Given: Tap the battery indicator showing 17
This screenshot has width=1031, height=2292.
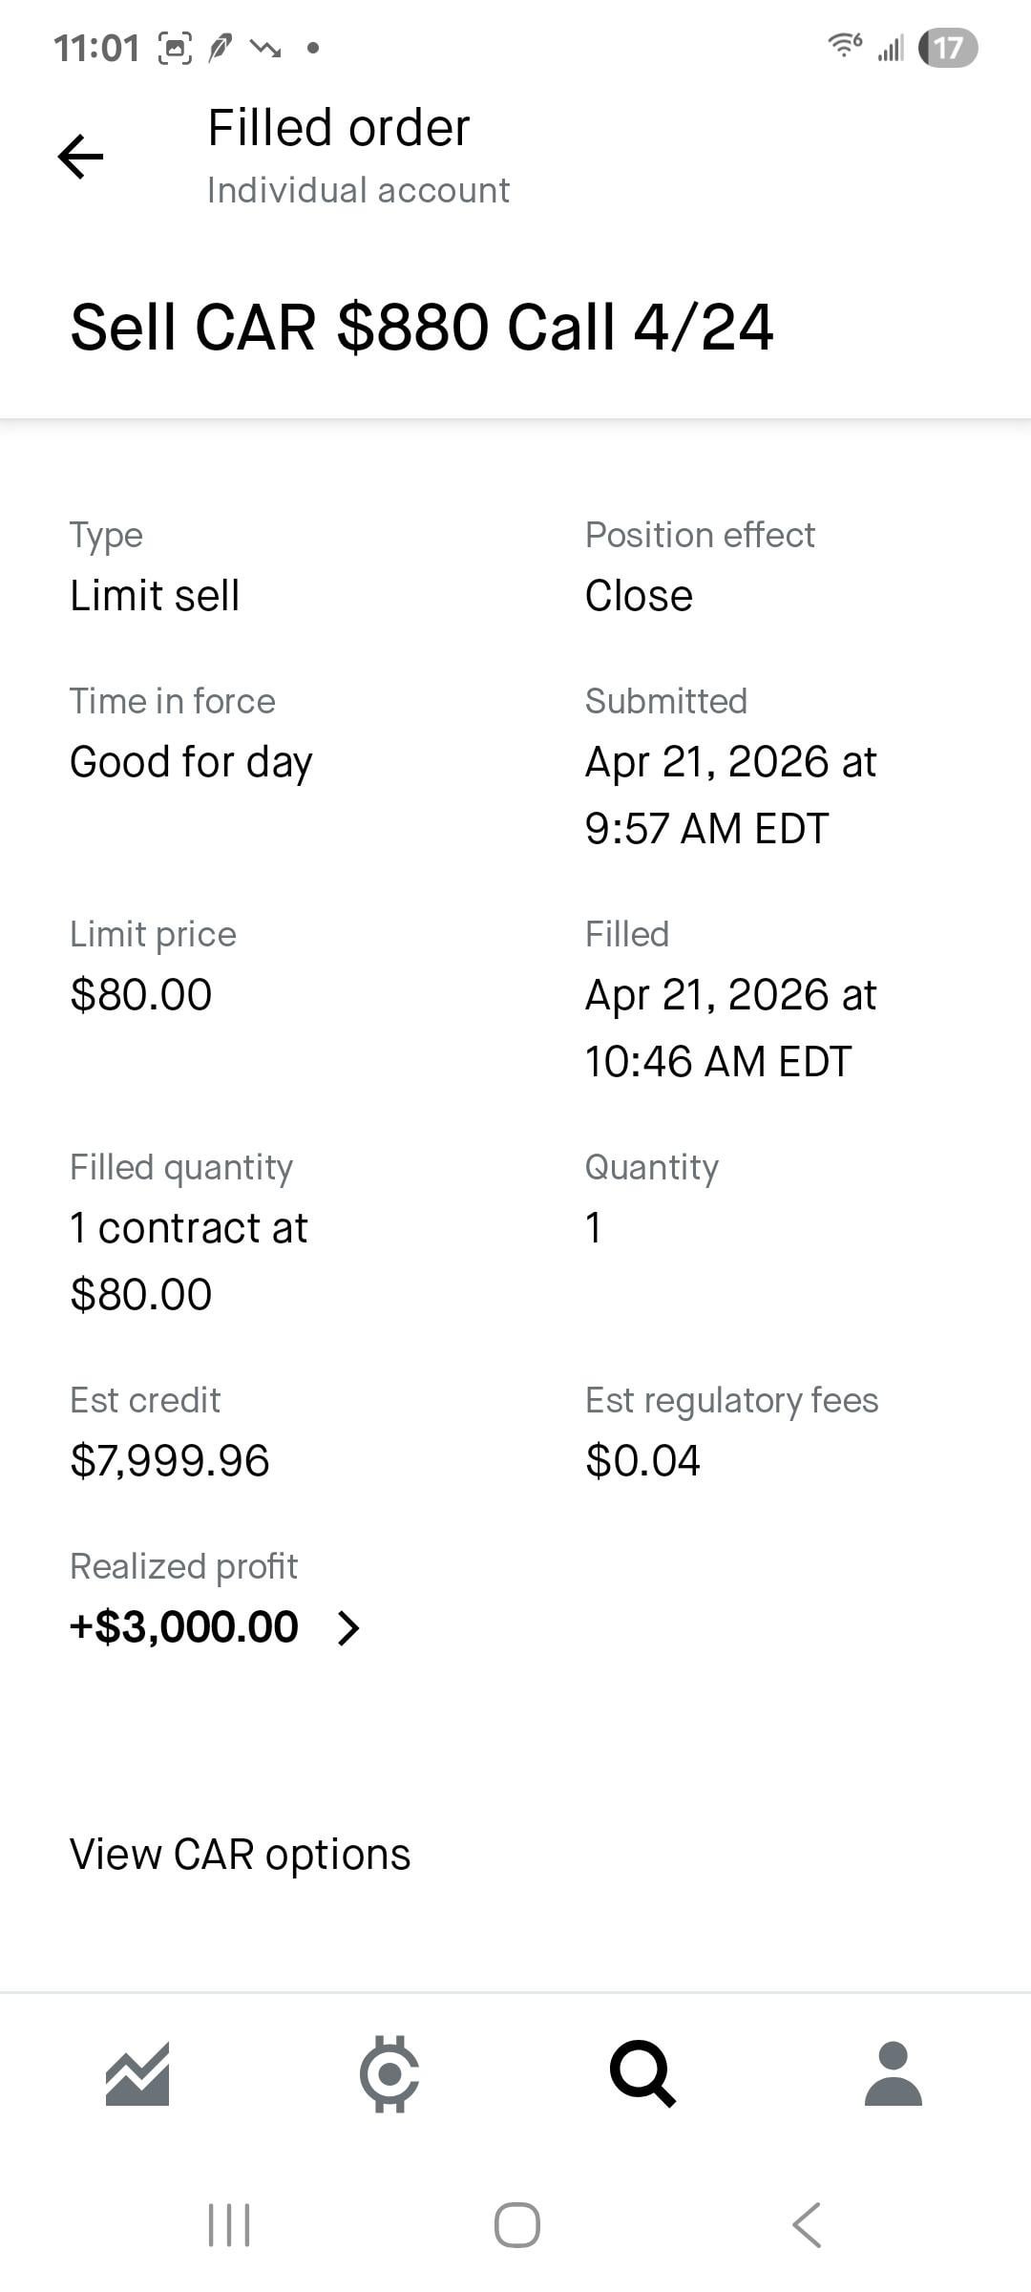Looking at the screenshot, I should coord(947,48).
